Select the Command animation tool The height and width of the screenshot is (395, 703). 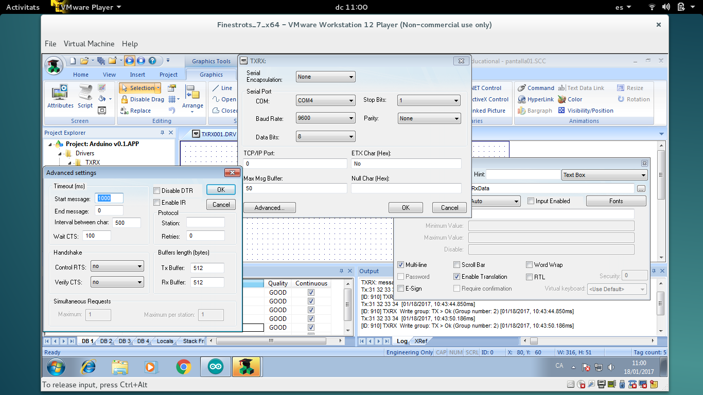click(x=536, y=88)
